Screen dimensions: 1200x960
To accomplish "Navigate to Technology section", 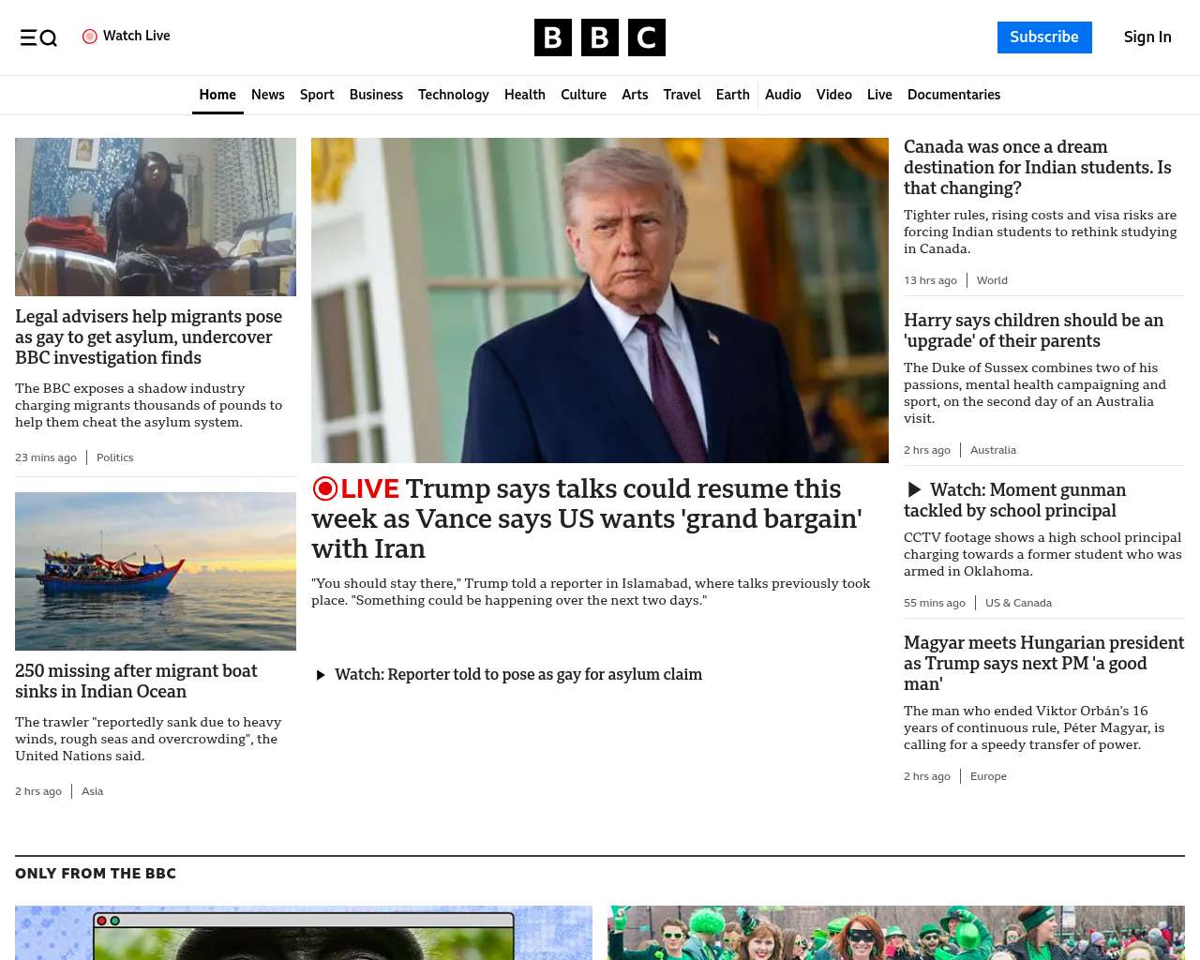I will point(454,95).
